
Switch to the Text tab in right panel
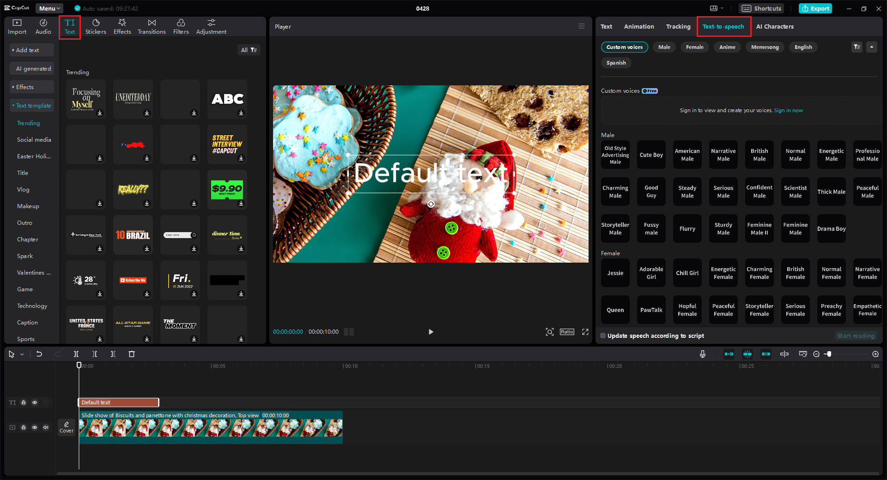[x=606, y=26]
